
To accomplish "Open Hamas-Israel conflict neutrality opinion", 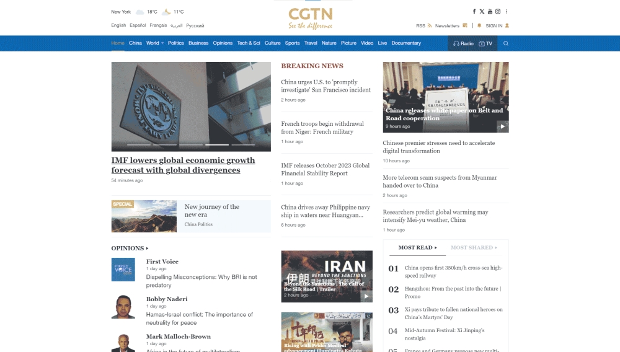I will tap(199, 319).
